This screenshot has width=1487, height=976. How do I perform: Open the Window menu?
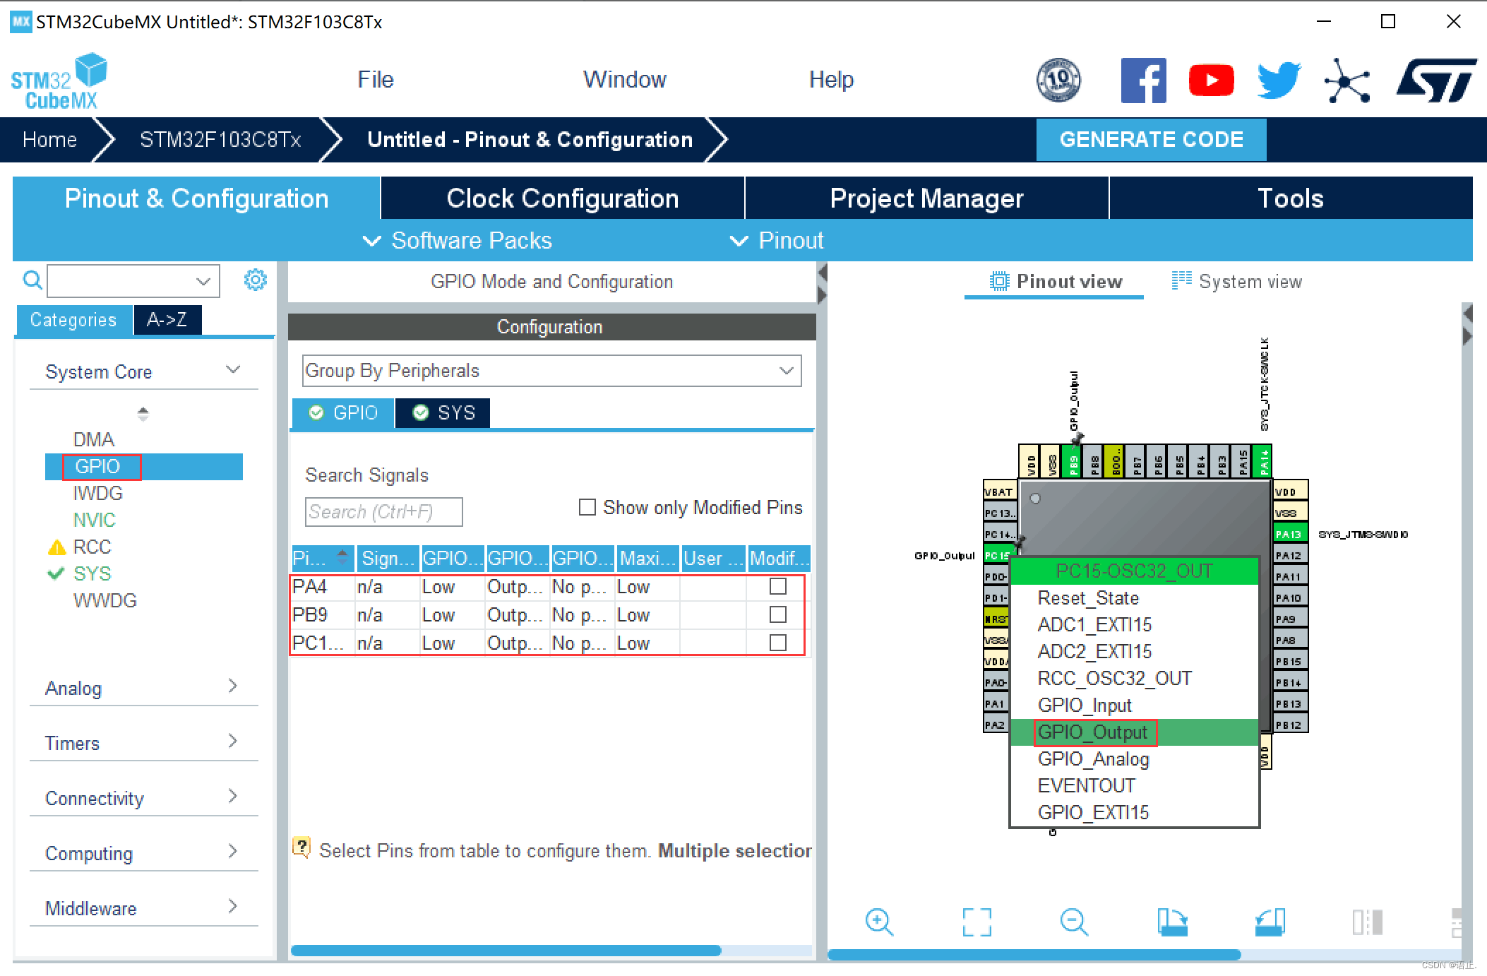coord(624,80)
